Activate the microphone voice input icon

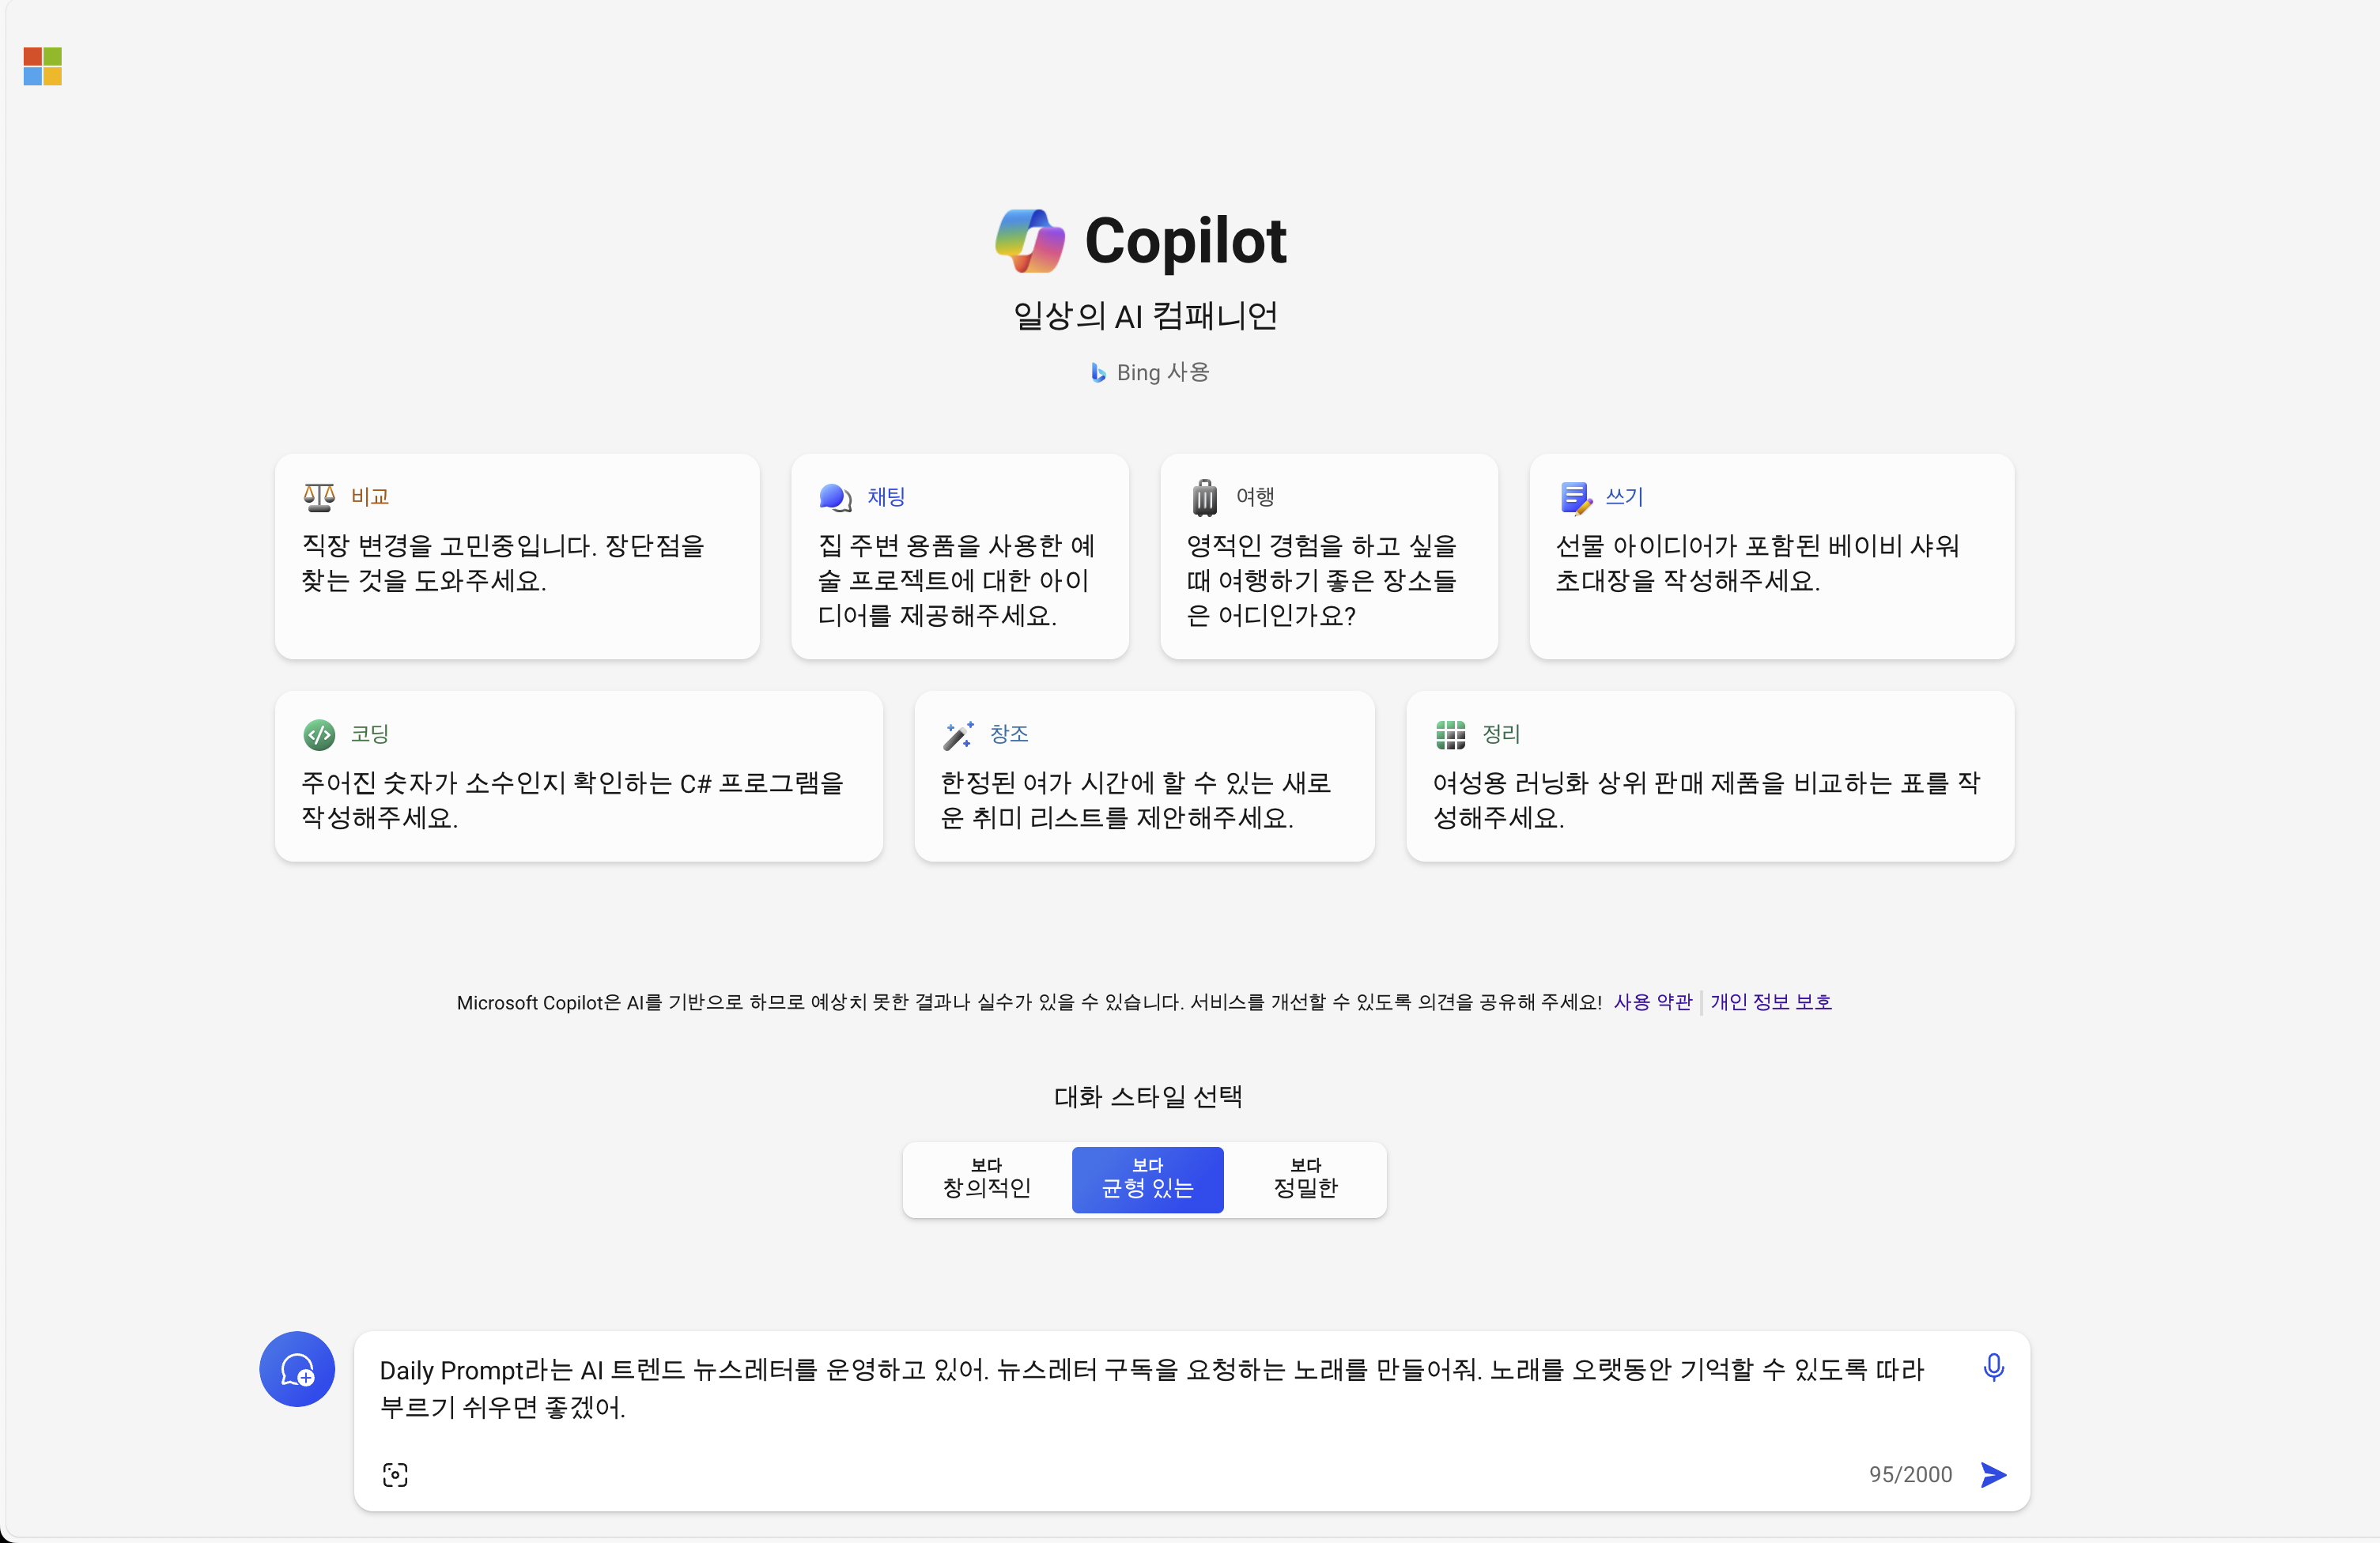(1993, 1367)
